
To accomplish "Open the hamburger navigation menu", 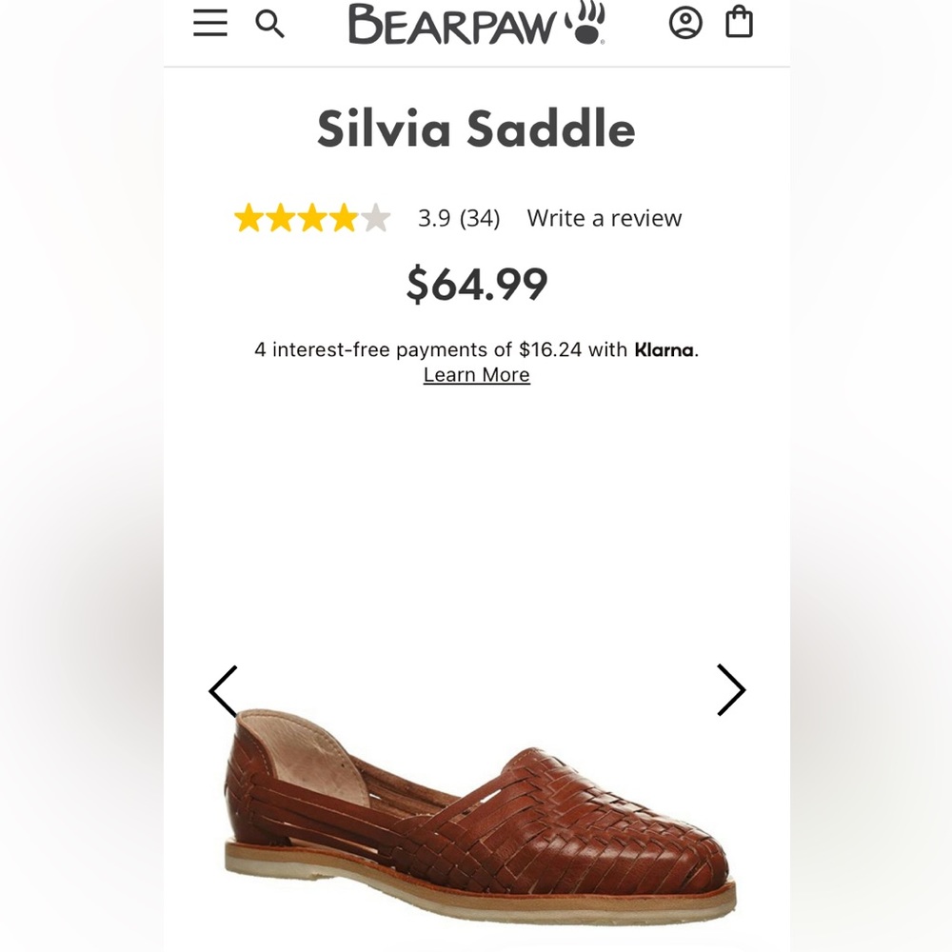I will click(x=209, y=25).
